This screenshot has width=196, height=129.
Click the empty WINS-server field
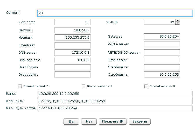pyautogui.click(x=162, y=44)
